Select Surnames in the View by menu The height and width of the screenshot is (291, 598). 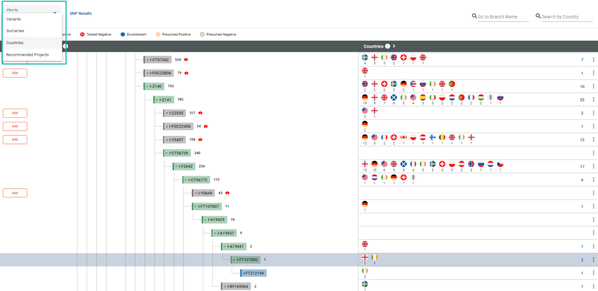click(x=15, y=30)
